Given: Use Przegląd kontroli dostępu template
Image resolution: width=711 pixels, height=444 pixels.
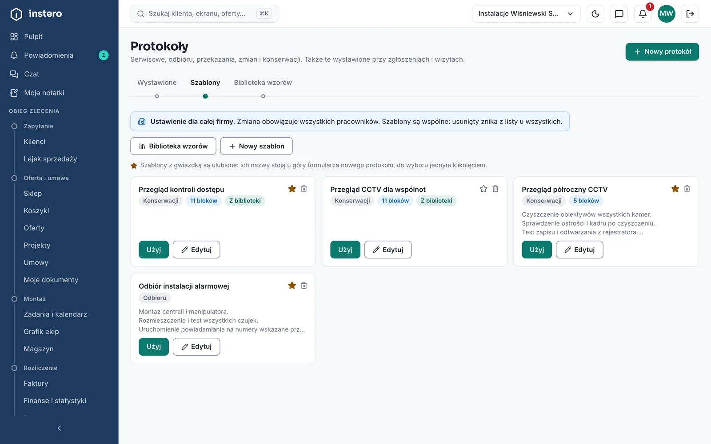Looking at the screenshot, I should tap(154, 250).
